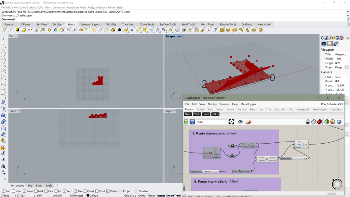The height and width of the screenshot is (197, 350).
Task: Click the lower Number Slider feeding Factor
Action: point(205,171)
